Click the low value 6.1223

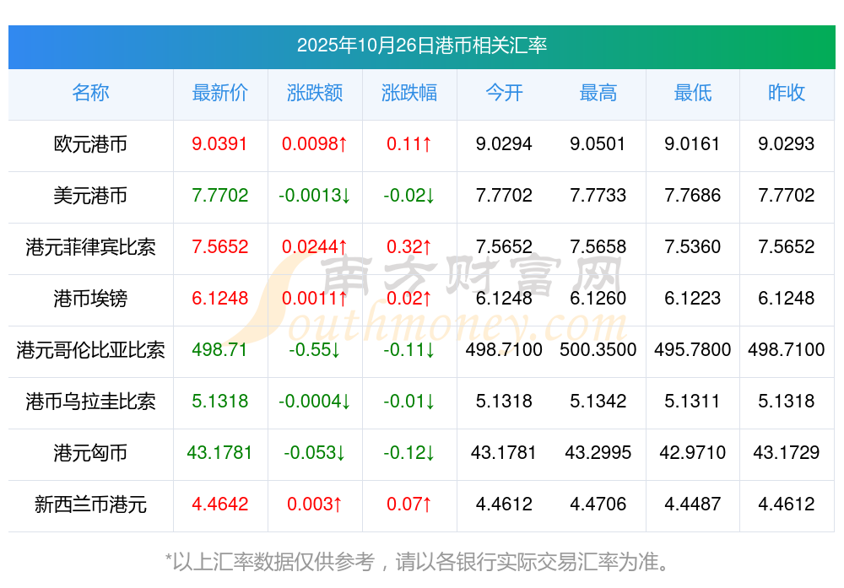tap(692, 298)
